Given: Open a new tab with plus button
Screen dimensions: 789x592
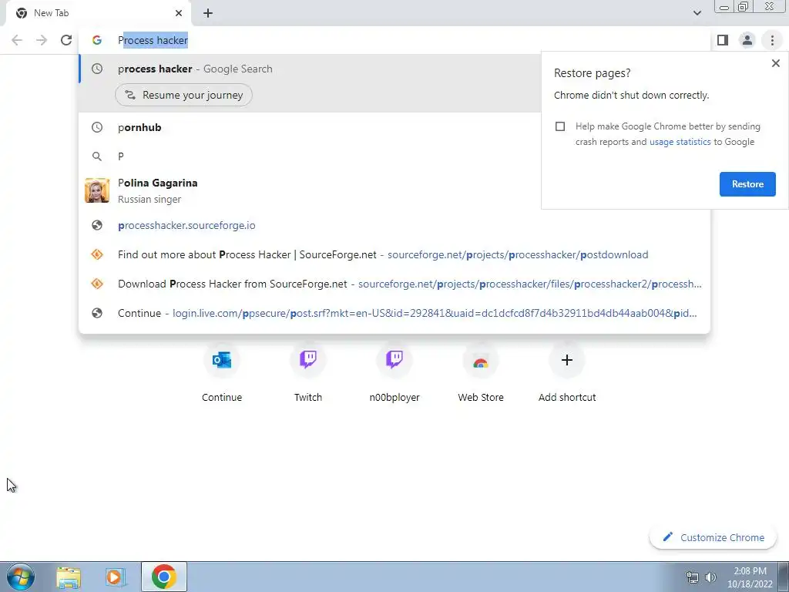Looking at the screenshot, I should pos(208,13).
